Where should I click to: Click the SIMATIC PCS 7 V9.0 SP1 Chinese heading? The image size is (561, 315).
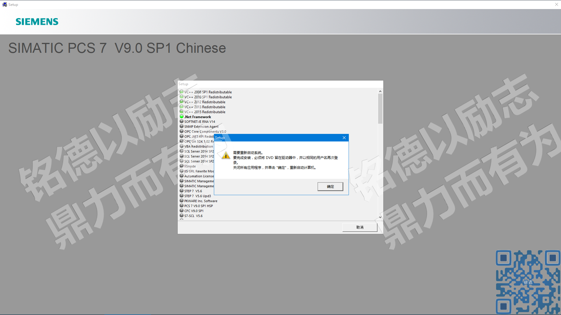point(117,48)
